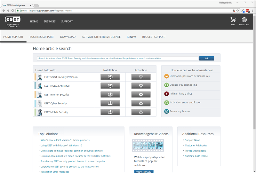This screenshot has width=256, height=173.
Task: Click the home article search field
Action: click(x=117, y=58)
